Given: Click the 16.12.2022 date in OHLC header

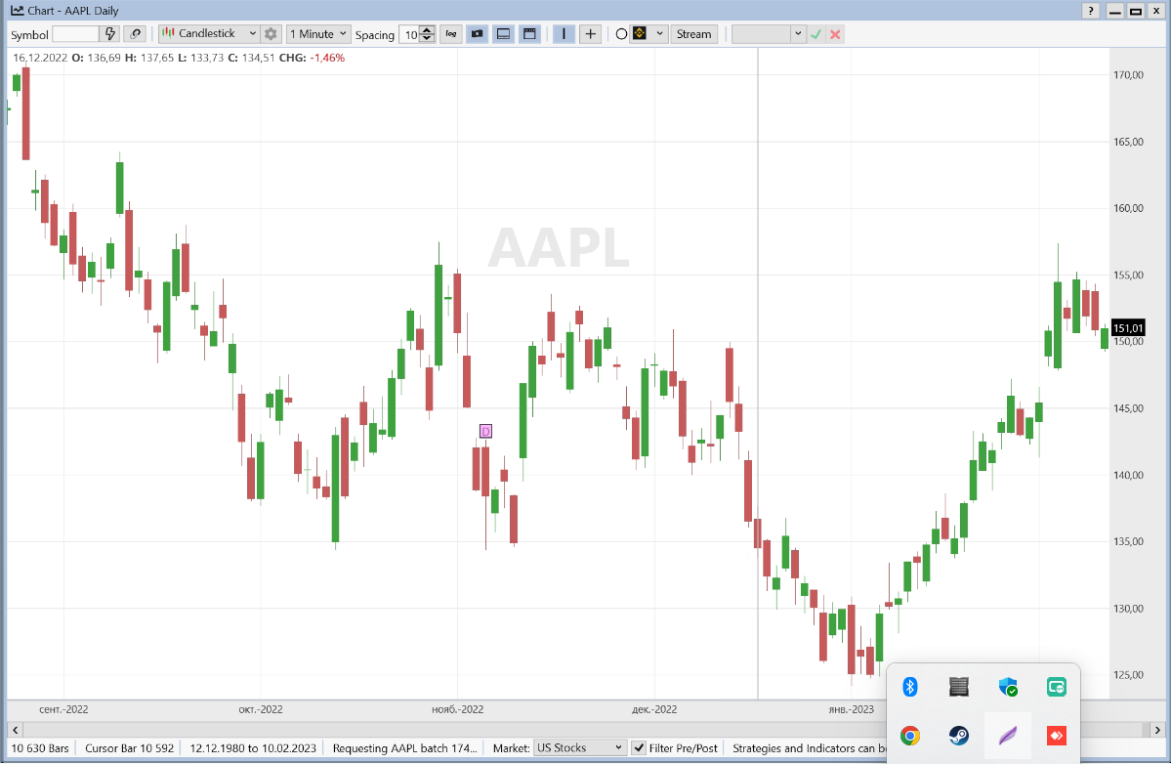Looking at the screenshot, I should 40,58.
